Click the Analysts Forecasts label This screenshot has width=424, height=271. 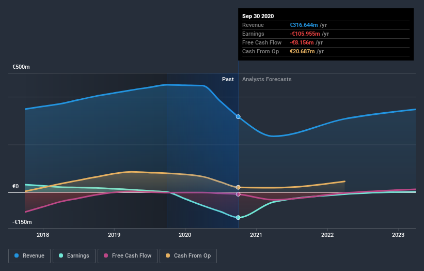(266, 79)
